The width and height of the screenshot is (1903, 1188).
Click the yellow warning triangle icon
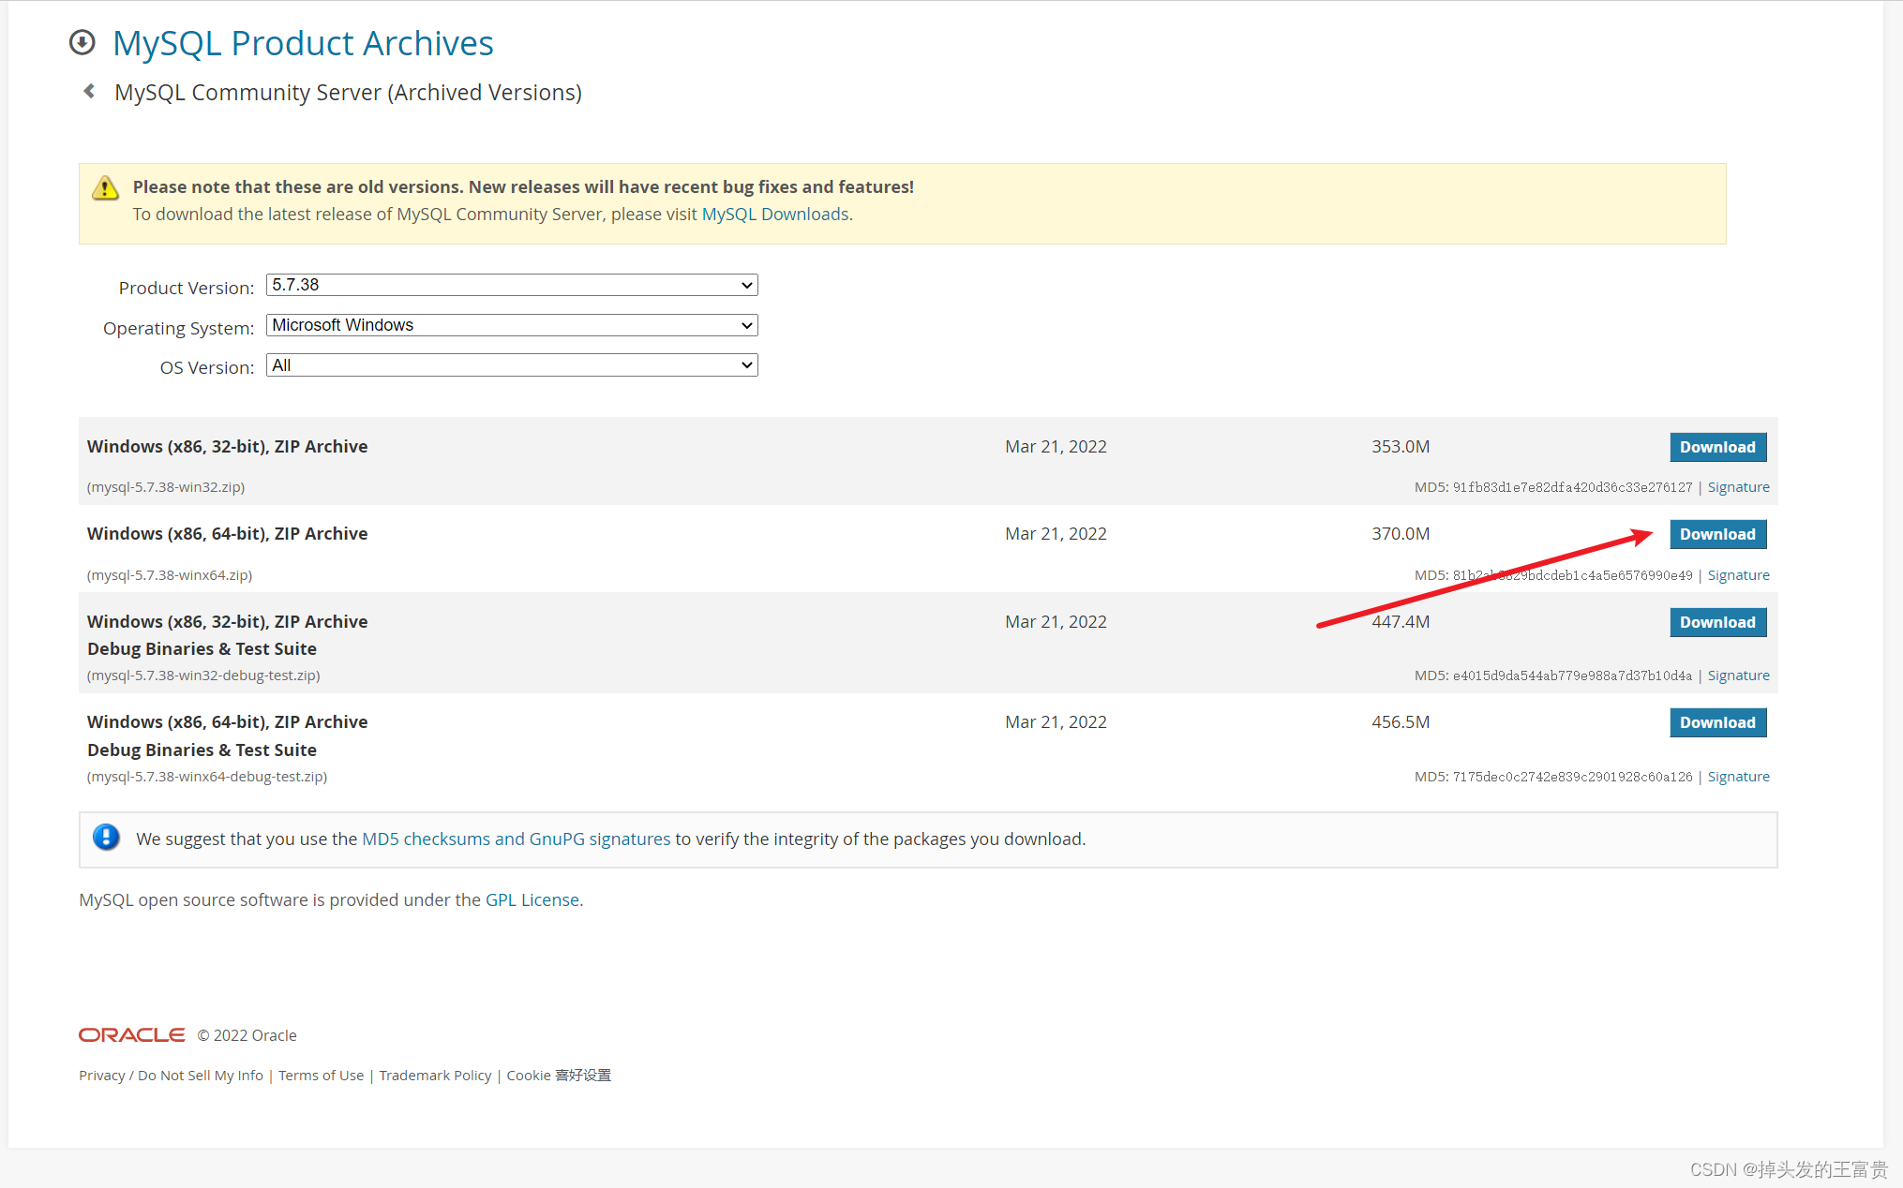tap(105, 188)
